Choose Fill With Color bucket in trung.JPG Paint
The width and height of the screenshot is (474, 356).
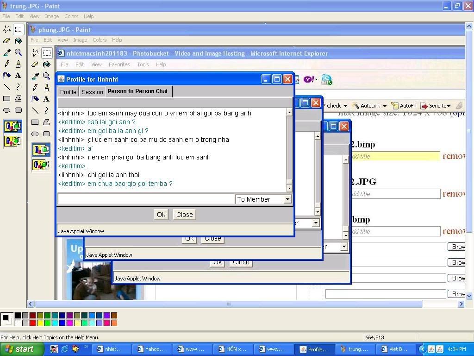(x=19, y=41)
